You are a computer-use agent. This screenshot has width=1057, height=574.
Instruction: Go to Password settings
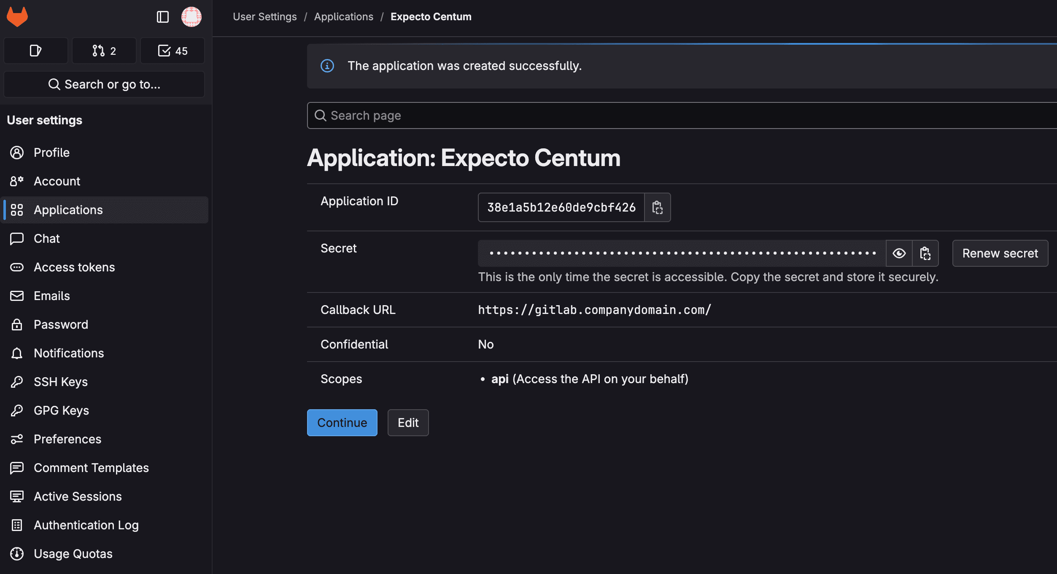pos(104,325)
